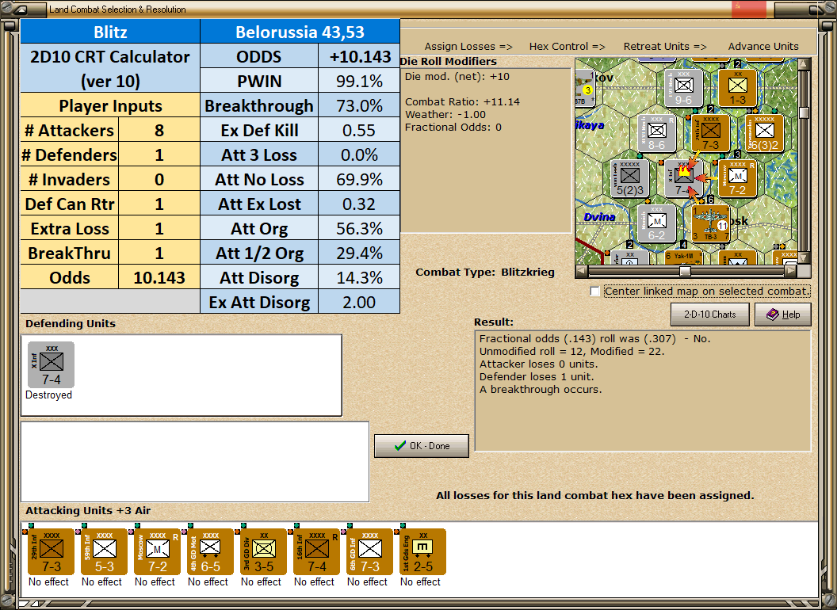The height and width of the screenshot is (610, 837).
Task: Click 'Unmodified roll = 12, Modified = 22.' line
Action: (571, 351)
